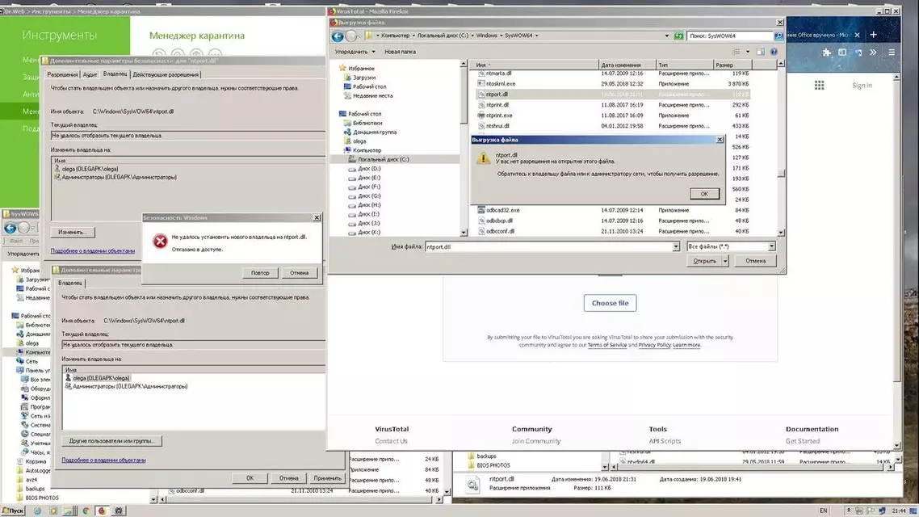919x517 pixels.
Task: Click Повтор in Windows Security dialog
Action: coord(260,273)
